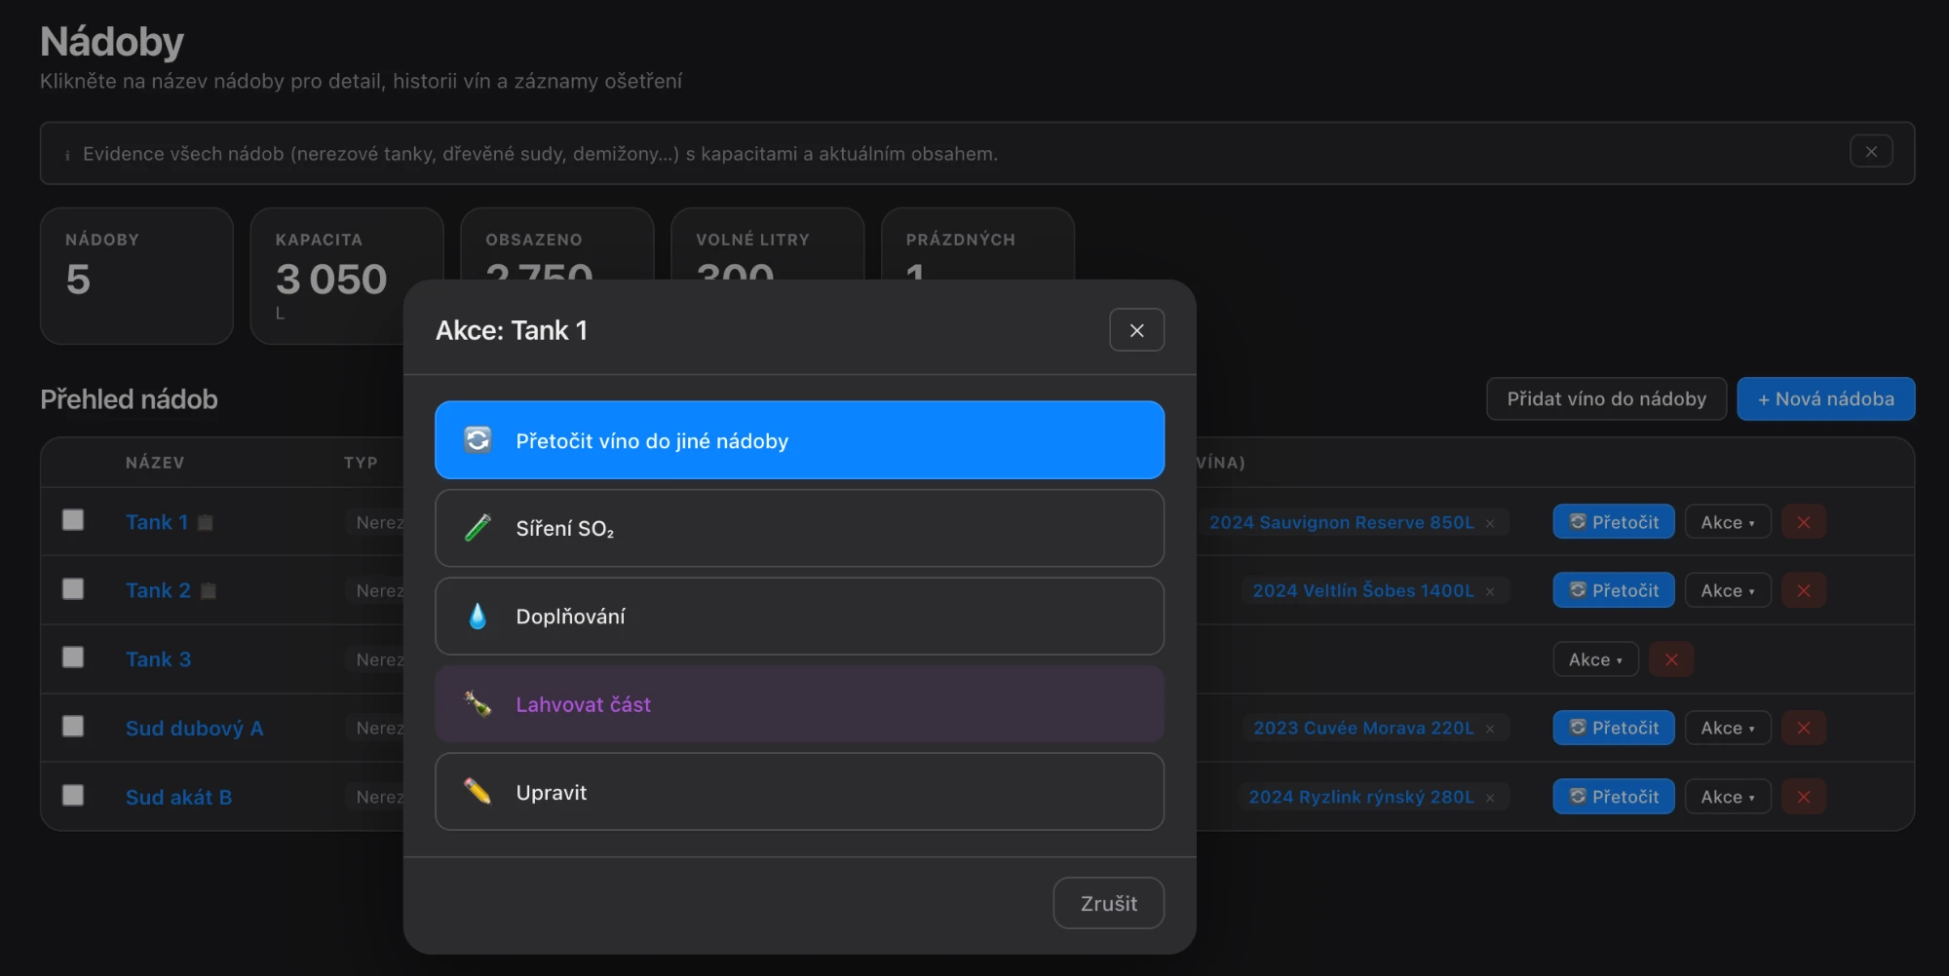Click the water drop icon for Doplňování
1949x976 pixels.
pos(478,616)
